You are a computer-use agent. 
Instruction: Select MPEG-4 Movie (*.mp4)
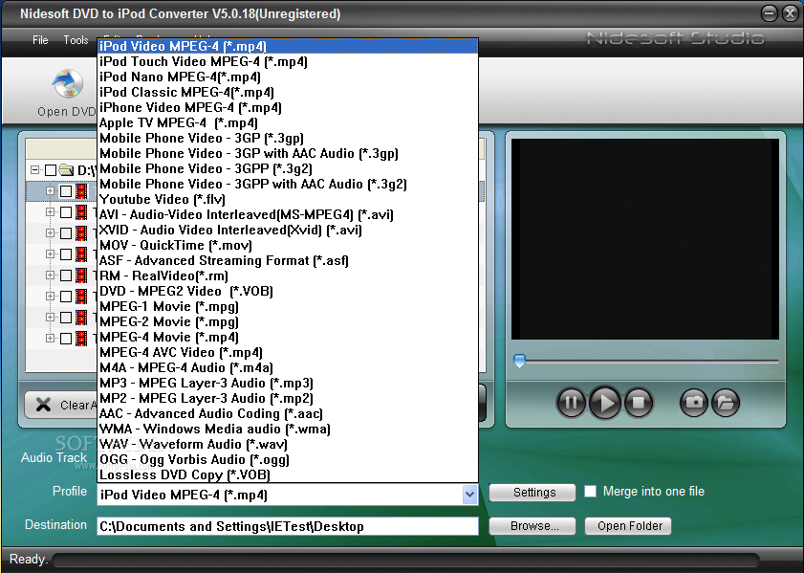pos(288,337)
